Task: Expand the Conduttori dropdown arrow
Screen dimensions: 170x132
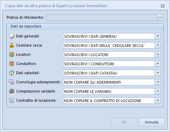Action: coord(158,64)
